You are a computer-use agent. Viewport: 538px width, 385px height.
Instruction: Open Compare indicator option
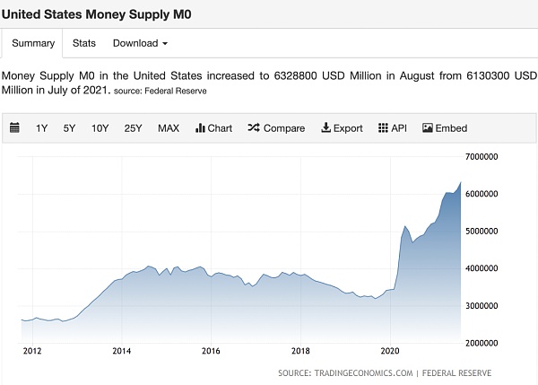tap(284, 128)
